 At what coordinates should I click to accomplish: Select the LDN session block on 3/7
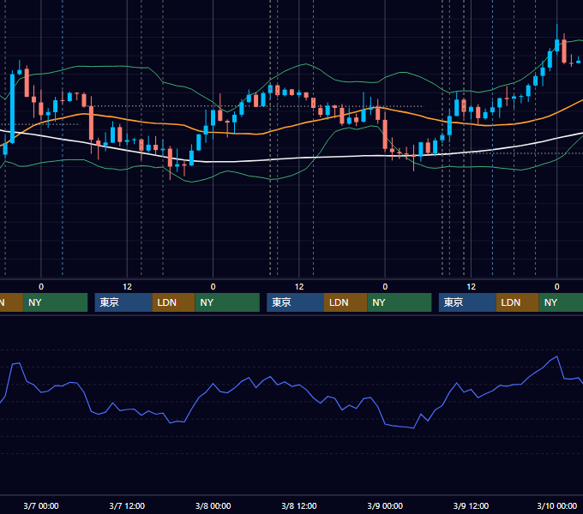point(174,302)
